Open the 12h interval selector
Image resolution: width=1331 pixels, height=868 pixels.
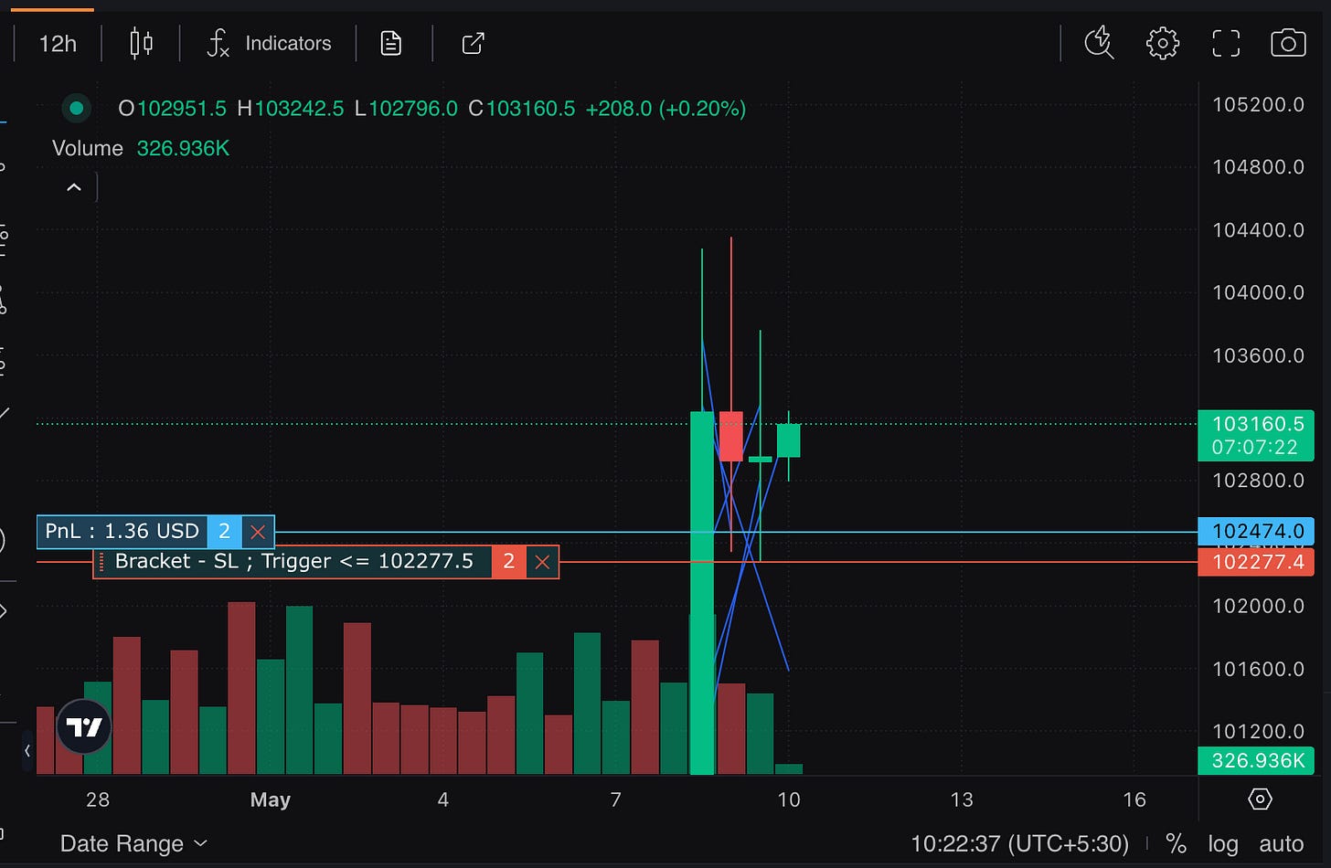pyautogui.click(x=57, y=42)
